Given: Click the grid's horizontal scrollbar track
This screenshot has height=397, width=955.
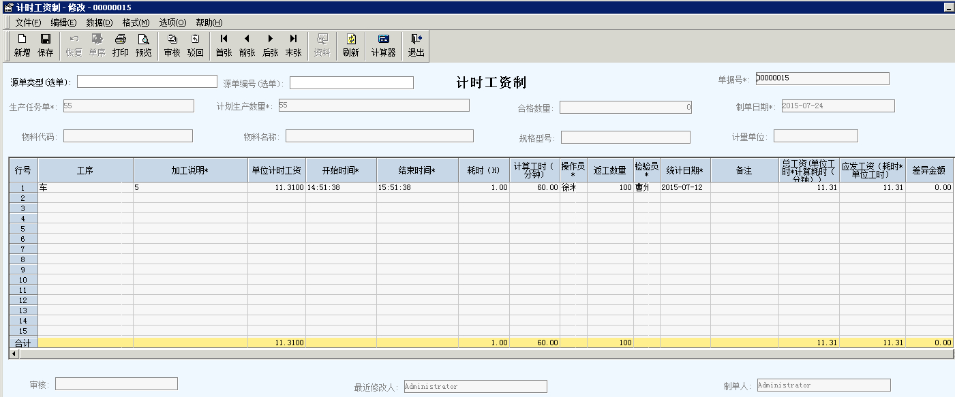Looking at the screenshot, I should click(485, 353).
